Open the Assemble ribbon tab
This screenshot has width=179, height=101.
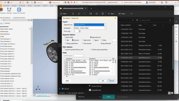pyautogui.click(x=6, y=6)
